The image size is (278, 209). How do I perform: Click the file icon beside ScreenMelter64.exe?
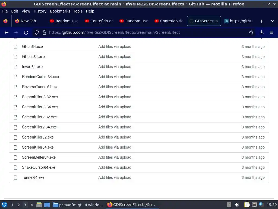15,158
